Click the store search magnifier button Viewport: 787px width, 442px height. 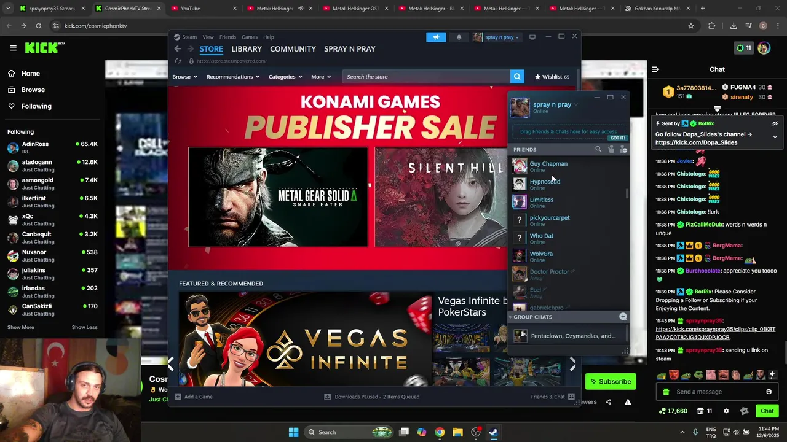click(517, 77)
